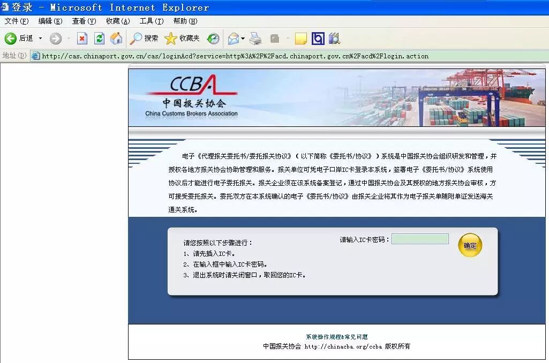Click the yellow notepad toolbar icon

coord(300,39)
